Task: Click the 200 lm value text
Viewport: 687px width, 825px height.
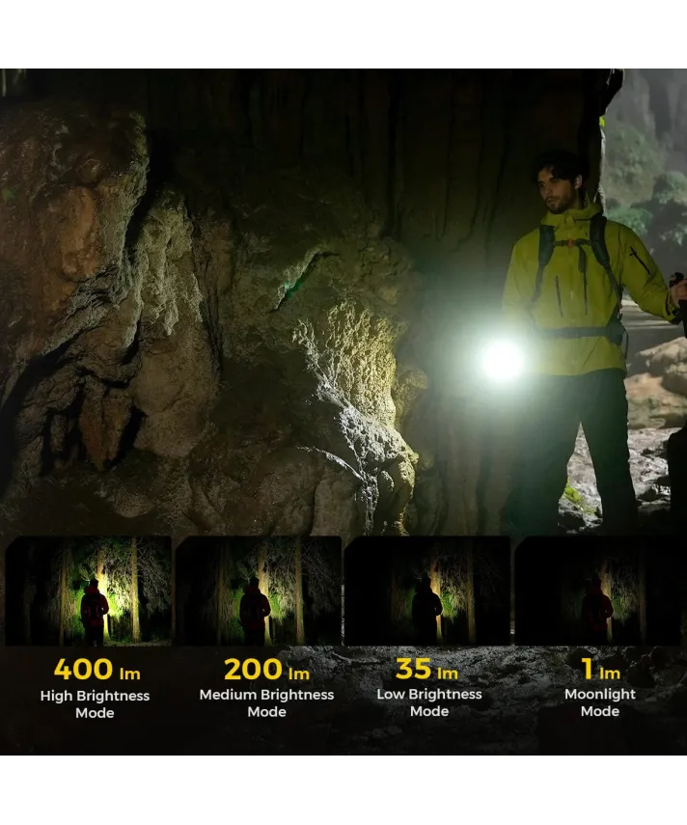Action: point(266,669)
